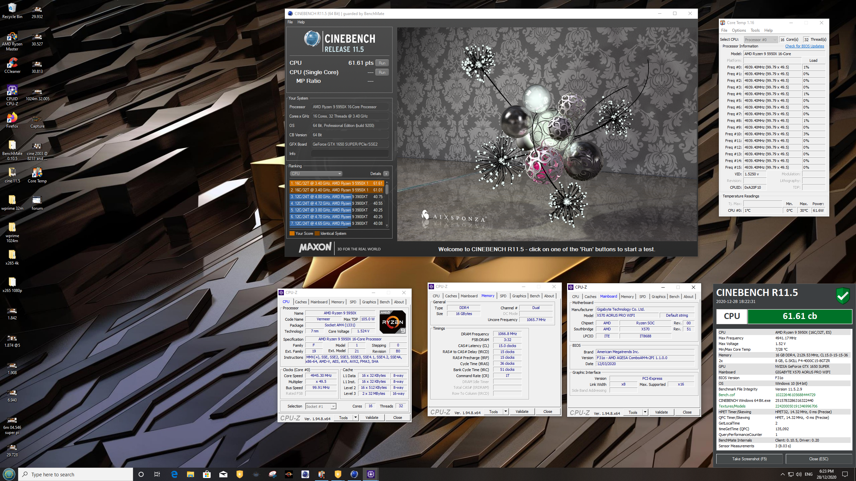This screenshot has width=856, height=481.
Task: Click Close (ESC) in BenchMate panel
Action: point(819,459)
